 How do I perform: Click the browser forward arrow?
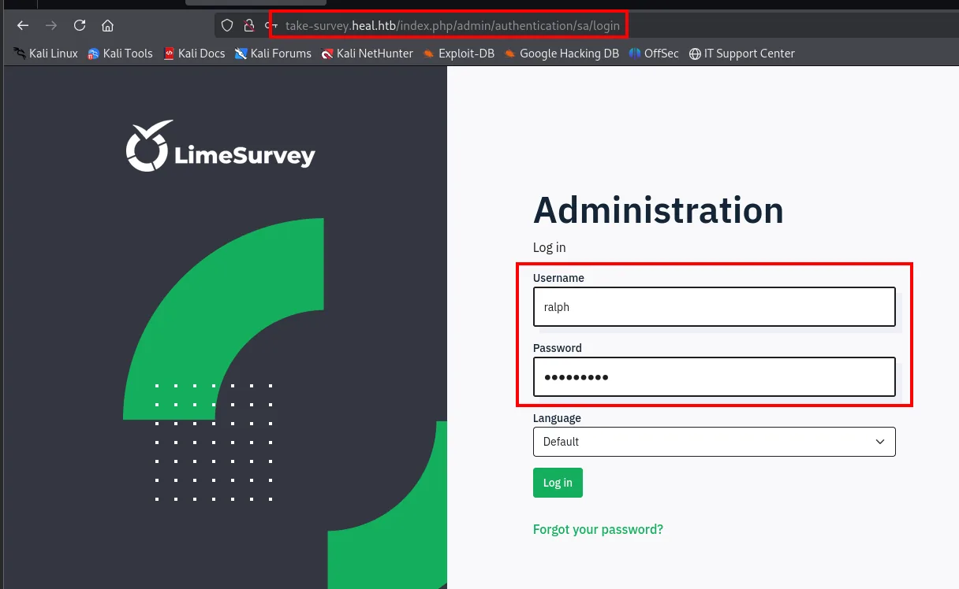pos(51,25)
